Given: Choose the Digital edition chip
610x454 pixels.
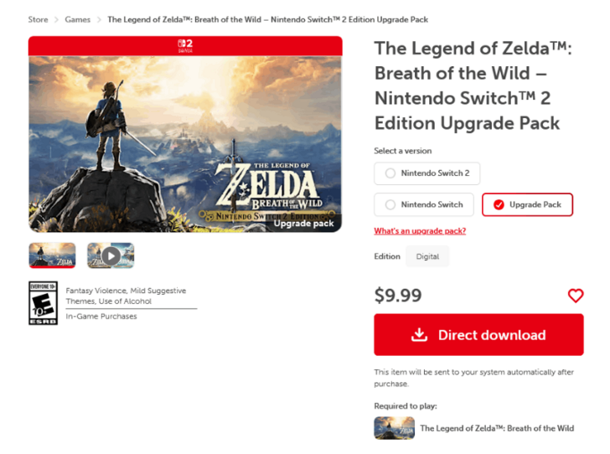Looking at the screenshot, I should tap(427, 256).
